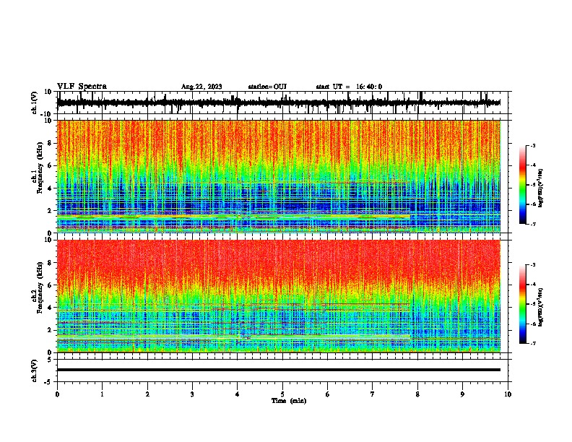Click the time axis tick label "1"

[x=102, y=394]
